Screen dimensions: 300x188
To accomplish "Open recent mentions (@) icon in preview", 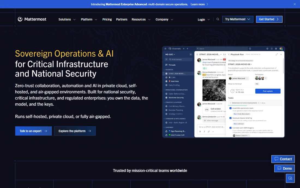I will [x=267, y=49].
